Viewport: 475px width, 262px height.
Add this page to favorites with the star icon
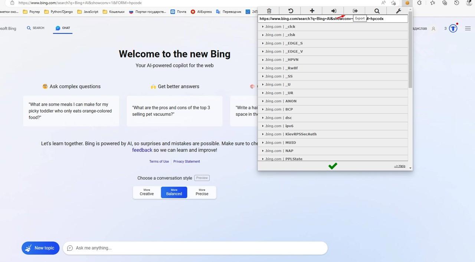pos(393,3)
